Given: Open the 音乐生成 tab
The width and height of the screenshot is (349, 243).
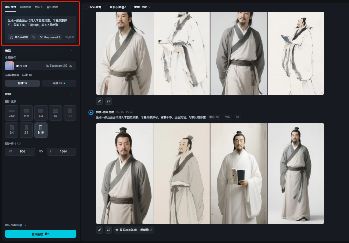Looking at the screenshot, I should tap(52, 7).
